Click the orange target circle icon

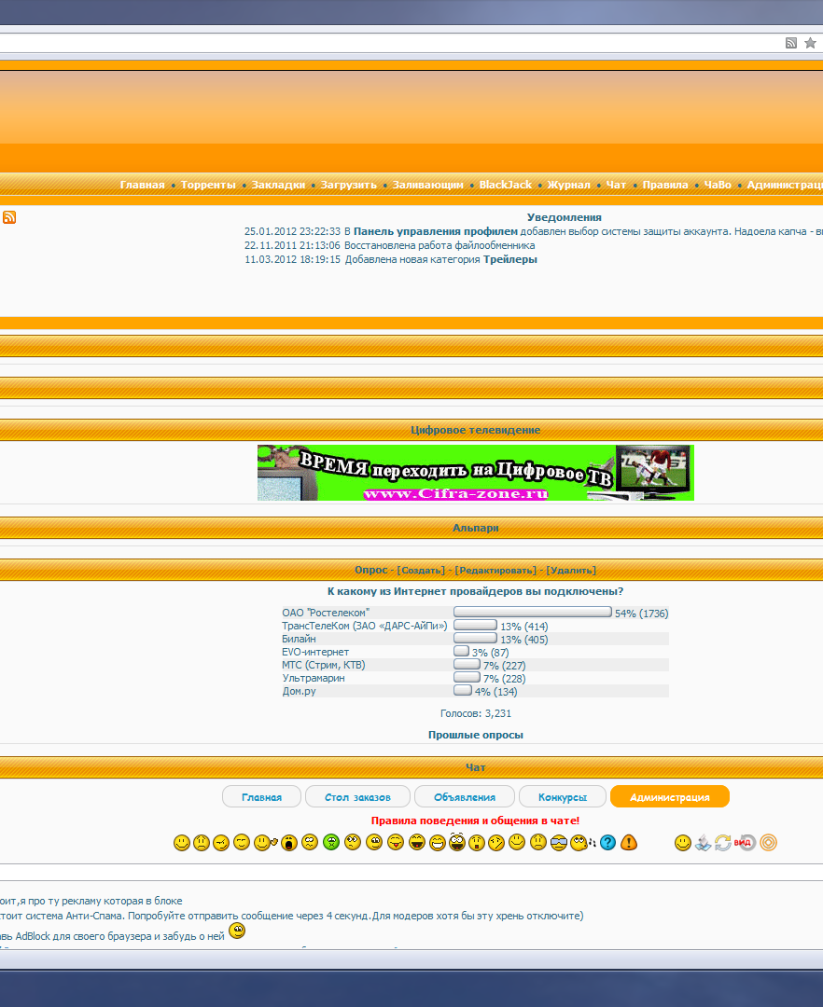[x=768, y=843]
